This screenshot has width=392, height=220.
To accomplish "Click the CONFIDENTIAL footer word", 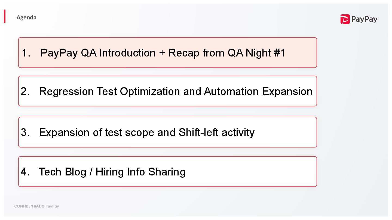I will 27,206.
